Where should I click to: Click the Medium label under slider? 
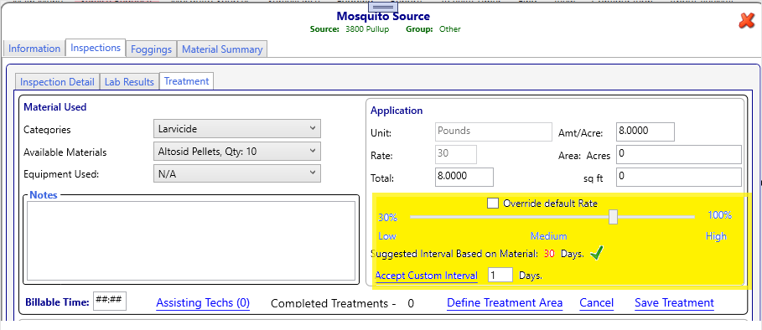pyautogui.click(x=549, y=236)
